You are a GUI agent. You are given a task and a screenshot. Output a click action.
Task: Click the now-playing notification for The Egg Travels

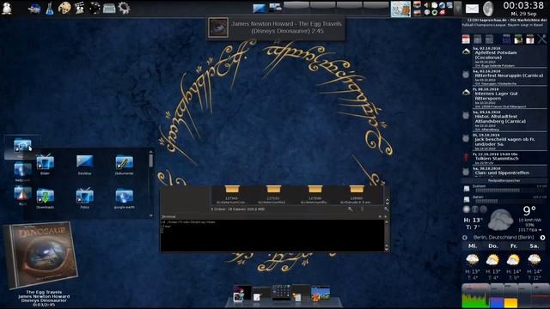tap(276, 27)
